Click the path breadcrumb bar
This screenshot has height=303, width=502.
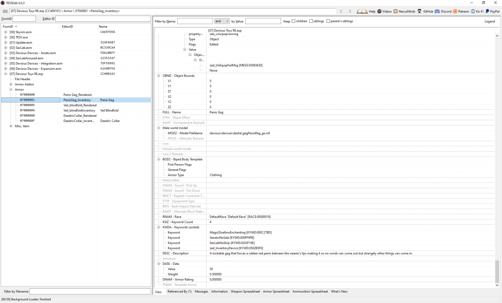173,11
